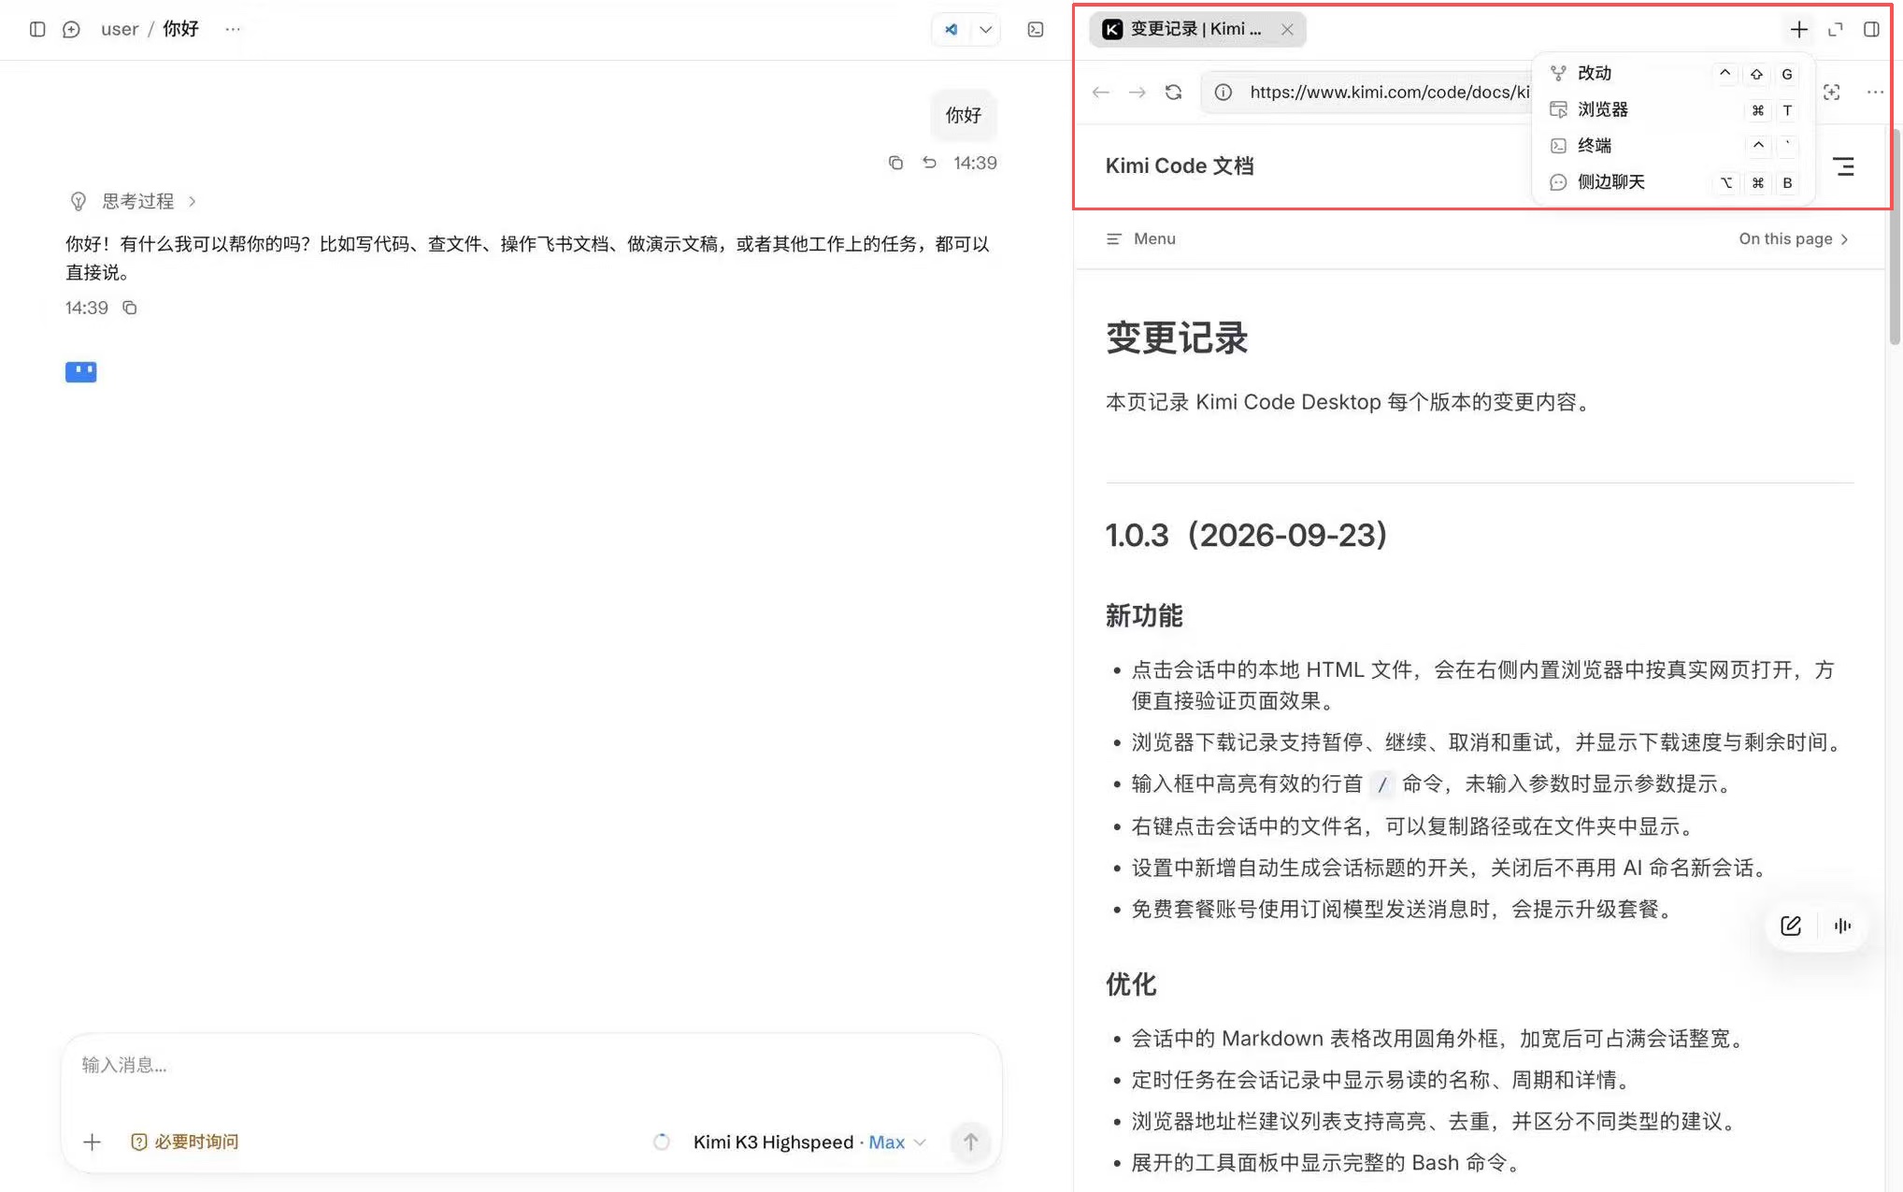Toggle the 必要时询问 permission mode

(x=185, y=1142)
